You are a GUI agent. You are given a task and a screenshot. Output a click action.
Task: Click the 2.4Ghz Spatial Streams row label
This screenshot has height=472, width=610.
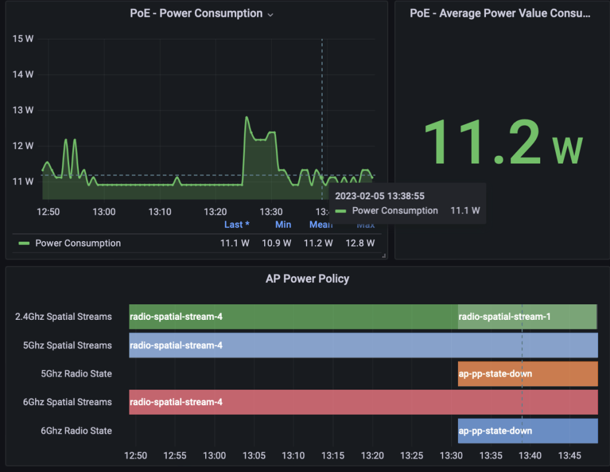pos(63,316)
